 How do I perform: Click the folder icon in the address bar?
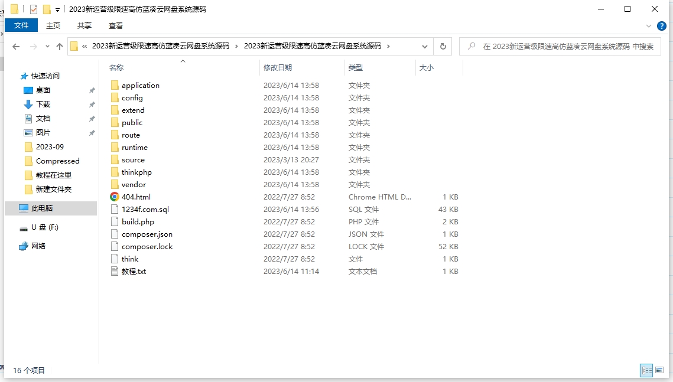coord(74,46)
